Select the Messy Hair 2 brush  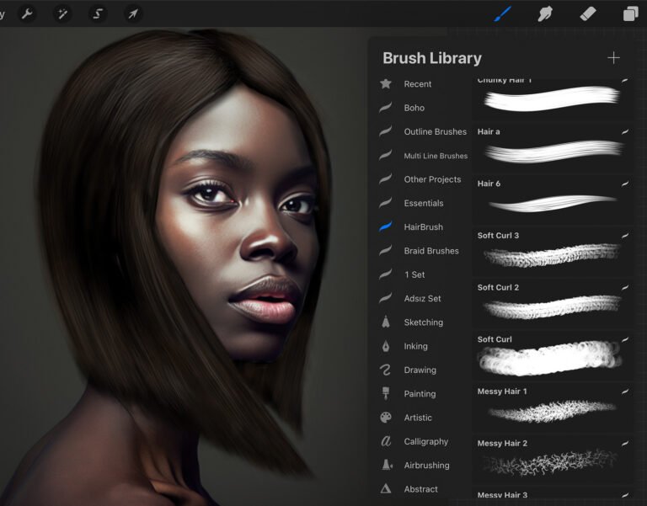[552, 460]
